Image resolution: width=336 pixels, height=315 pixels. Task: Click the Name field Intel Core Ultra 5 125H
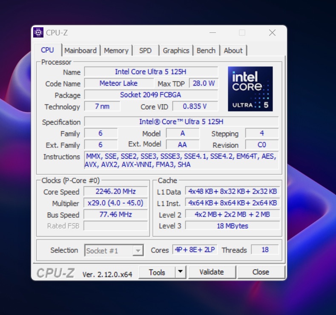click(151, 72)
